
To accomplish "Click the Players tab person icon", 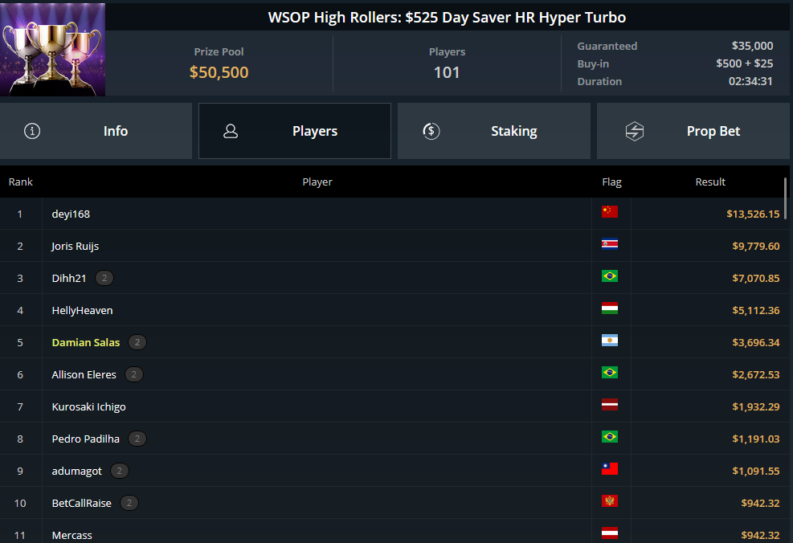I will (231, 131).
